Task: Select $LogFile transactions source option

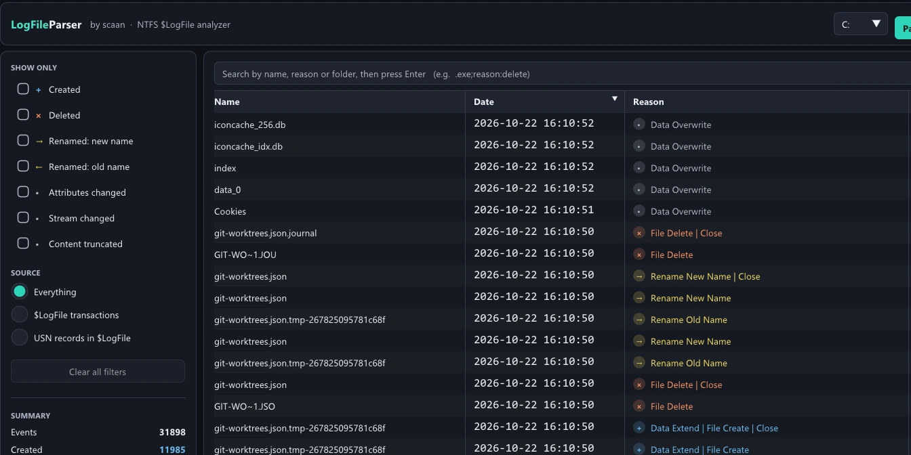Action: click(20, 315)
